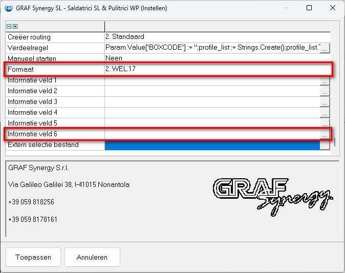Focus the Informatie veld 3 value field
The image size is (345, 273).
tap(212, 102)
